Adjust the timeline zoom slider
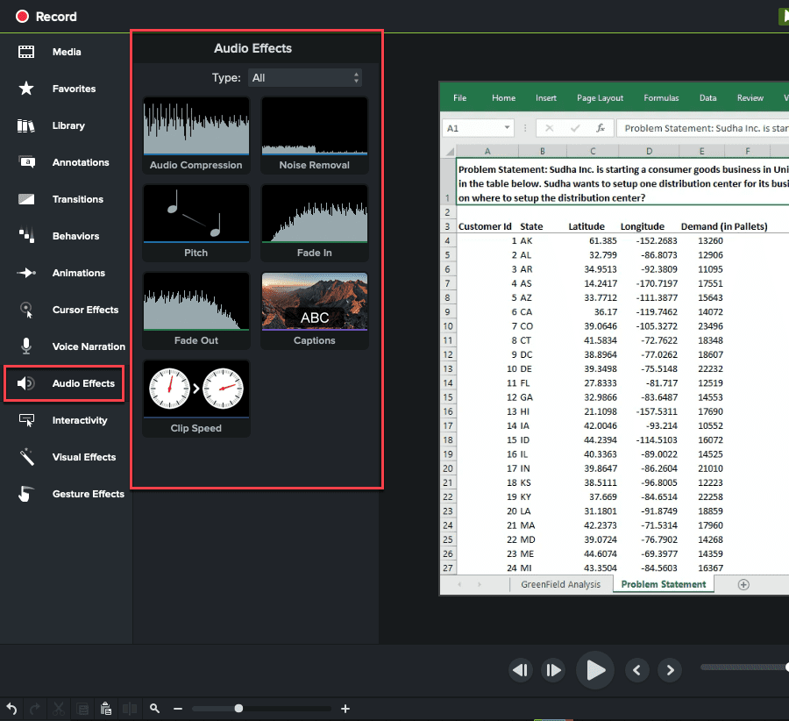Image resolution: width=789 pixels, height=721 pixels. 238,709
